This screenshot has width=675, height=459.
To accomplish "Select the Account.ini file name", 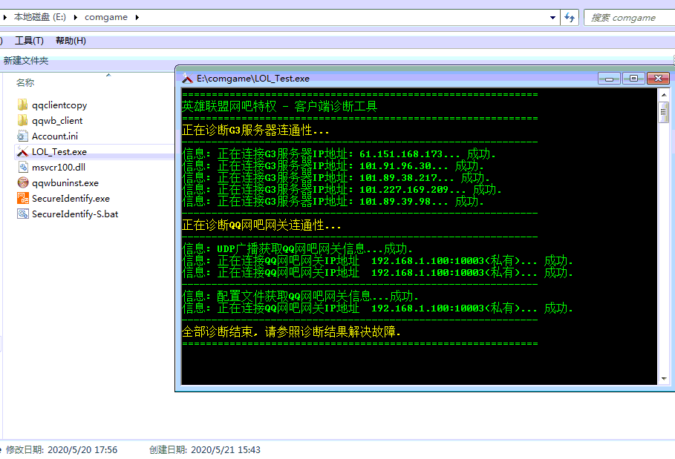I will (x=55, y=136).
